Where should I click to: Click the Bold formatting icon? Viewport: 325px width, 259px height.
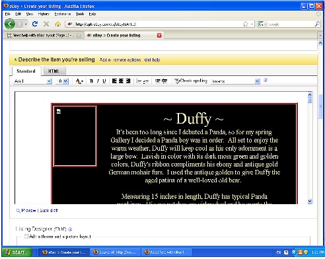click(91, 81)
